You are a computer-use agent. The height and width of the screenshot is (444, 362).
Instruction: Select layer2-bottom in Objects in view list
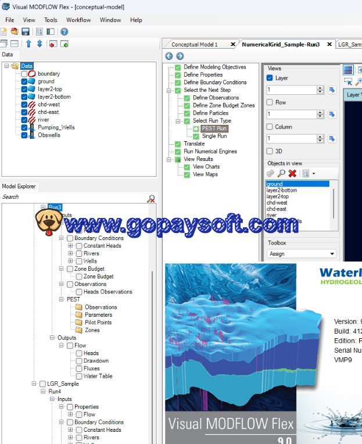tap(282, 190)
